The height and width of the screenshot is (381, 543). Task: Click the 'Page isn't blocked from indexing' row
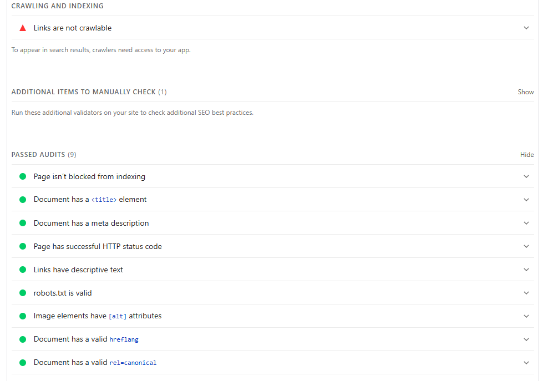click(89, 176)
